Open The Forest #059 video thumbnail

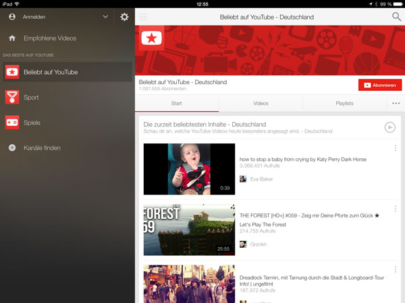click(189, 230)
